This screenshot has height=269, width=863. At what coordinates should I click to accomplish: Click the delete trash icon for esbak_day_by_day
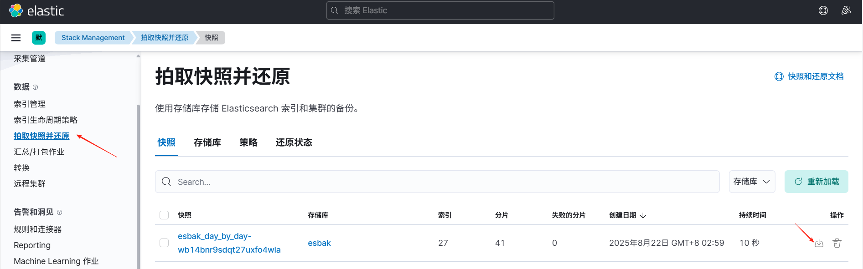pos(837,243)
